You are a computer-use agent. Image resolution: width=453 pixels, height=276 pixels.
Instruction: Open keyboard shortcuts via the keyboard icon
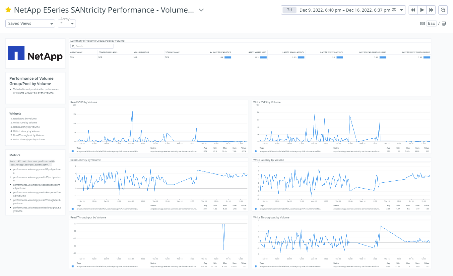422,23
